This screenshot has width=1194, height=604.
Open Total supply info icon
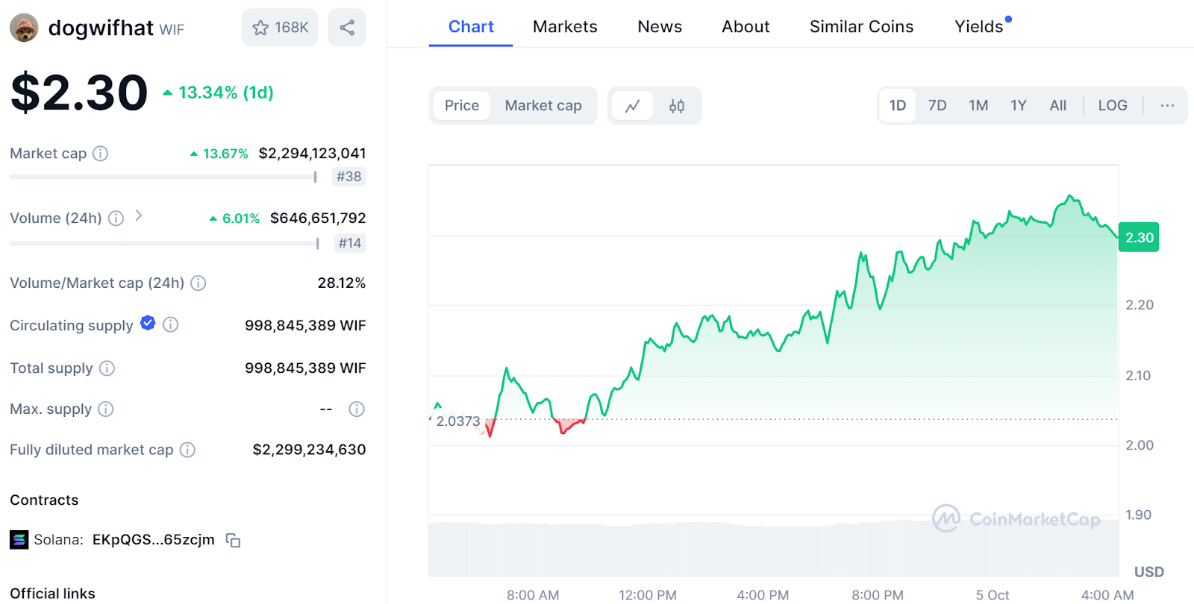[107, 368]
